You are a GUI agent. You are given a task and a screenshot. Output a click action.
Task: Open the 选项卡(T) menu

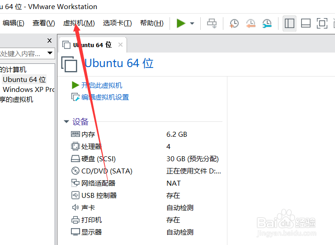click(x=117, y=23)
